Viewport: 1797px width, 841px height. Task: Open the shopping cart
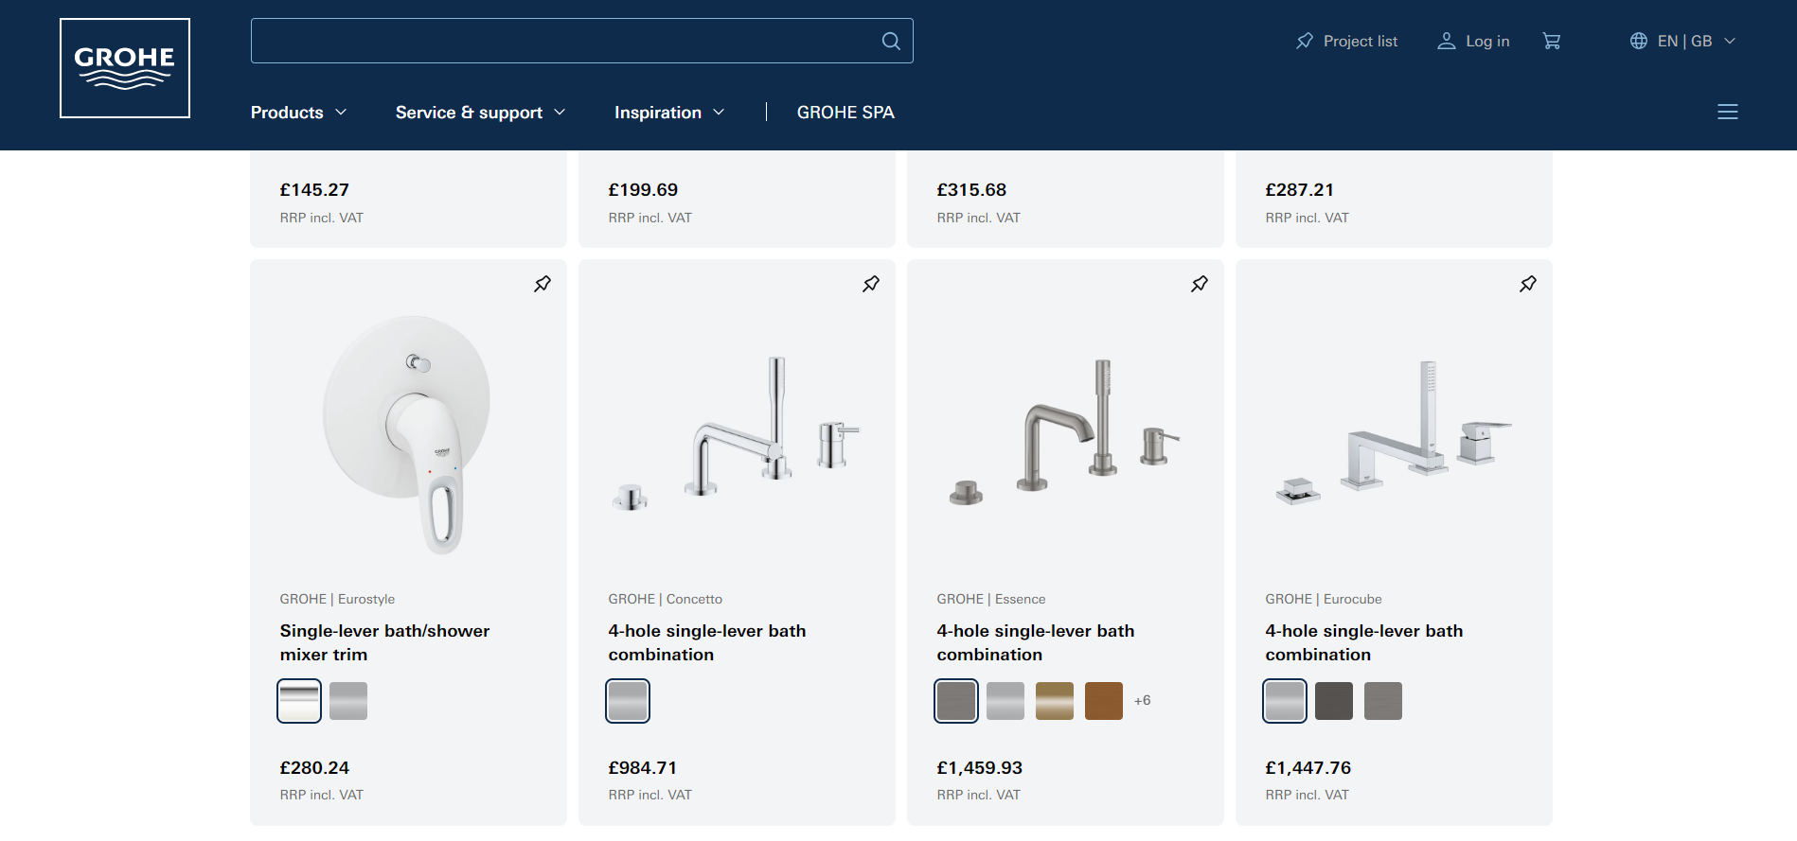click(x=1552, y=41)
